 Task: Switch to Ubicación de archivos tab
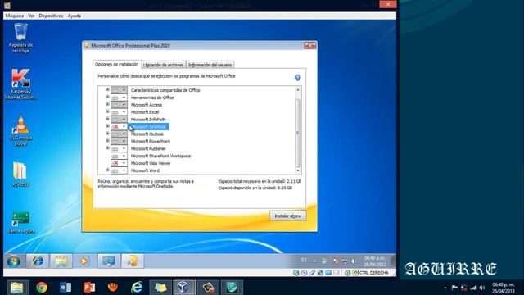[x=163, y=65]
